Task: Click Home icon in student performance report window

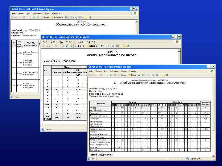Action: coord(115,75)
